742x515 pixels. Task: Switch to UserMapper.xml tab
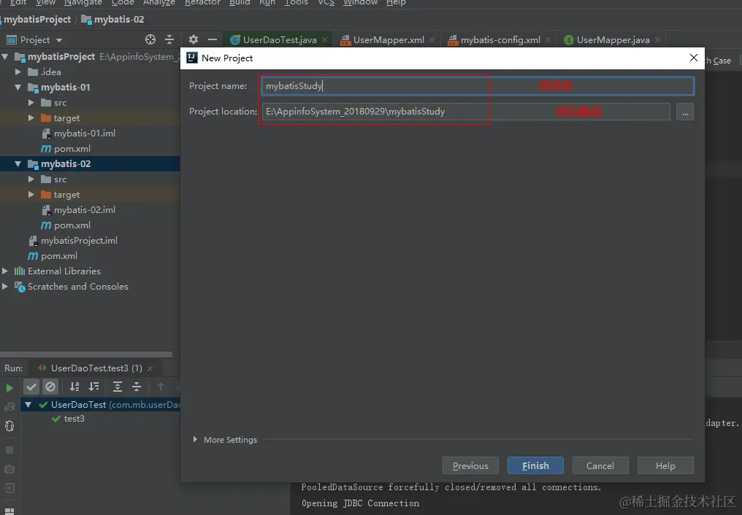click(x=388, y=40)
